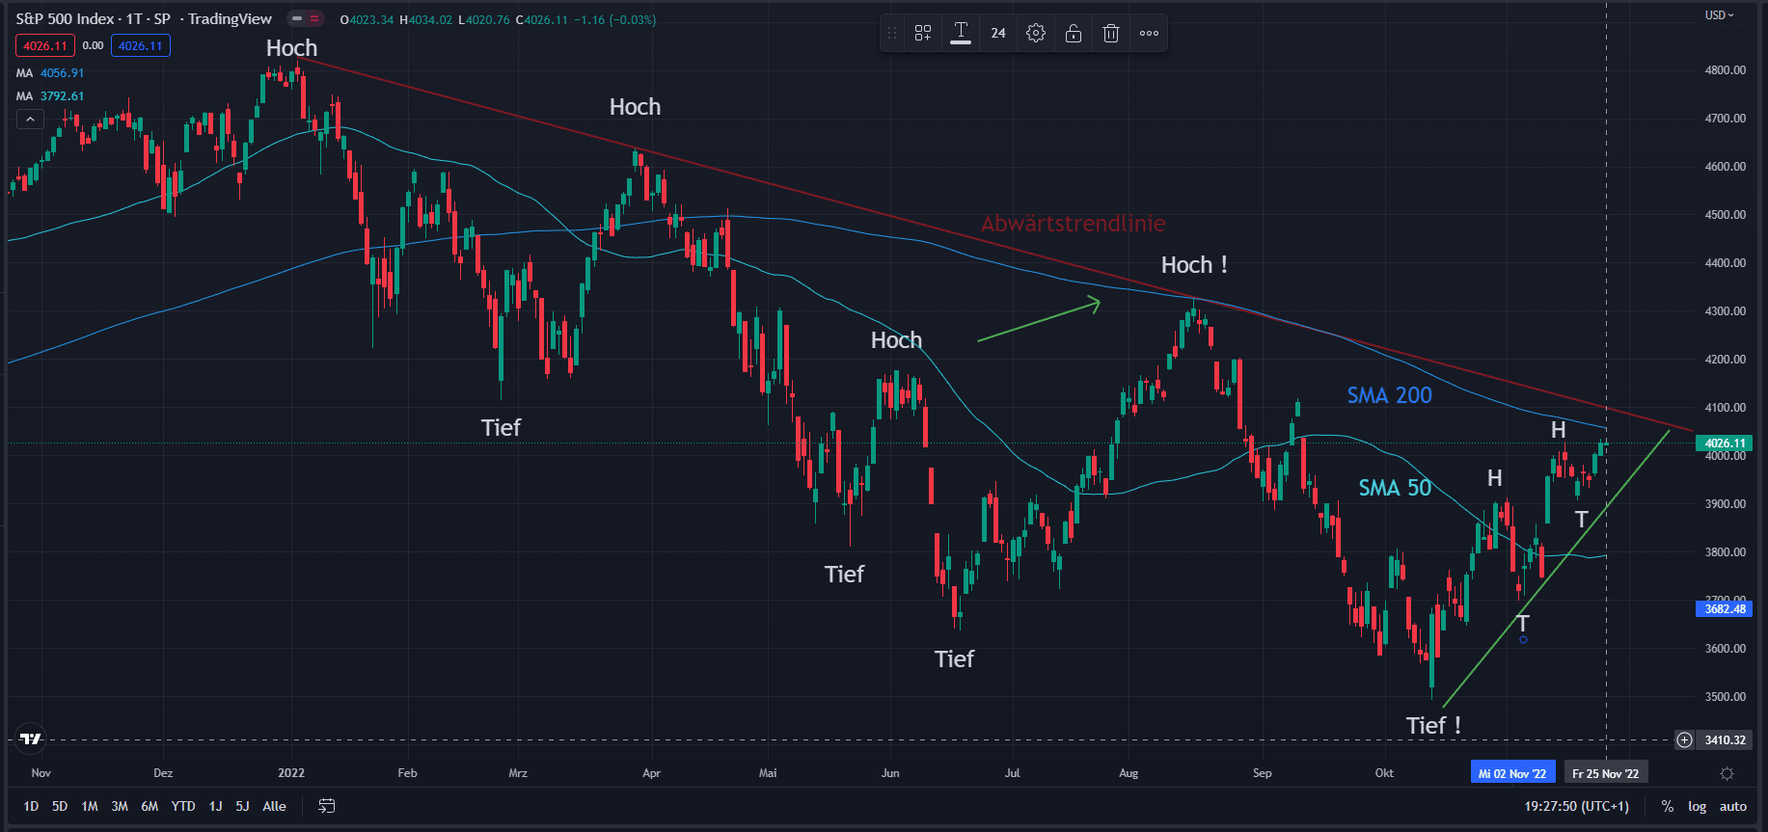
Task: Select second MA indicator 3792.61 legend
Action: [x=50, y=96]
